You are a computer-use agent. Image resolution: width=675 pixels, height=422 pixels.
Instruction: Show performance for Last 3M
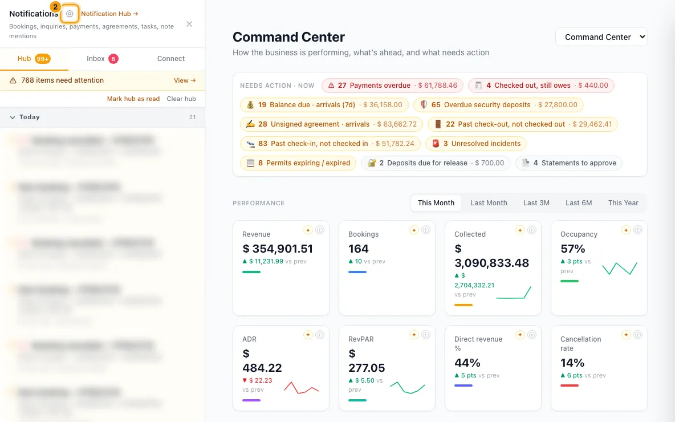pyautogui.click(x=536, y=203)
